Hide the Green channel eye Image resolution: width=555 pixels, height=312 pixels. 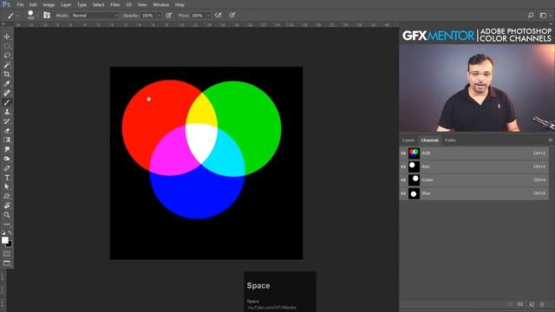(x=403, y=180)
